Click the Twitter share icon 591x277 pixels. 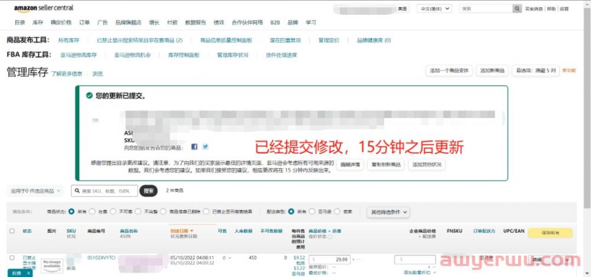coord(205,146)
